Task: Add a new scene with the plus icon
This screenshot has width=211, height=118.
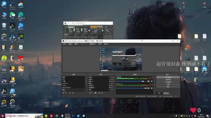Action: click(64, 93)
